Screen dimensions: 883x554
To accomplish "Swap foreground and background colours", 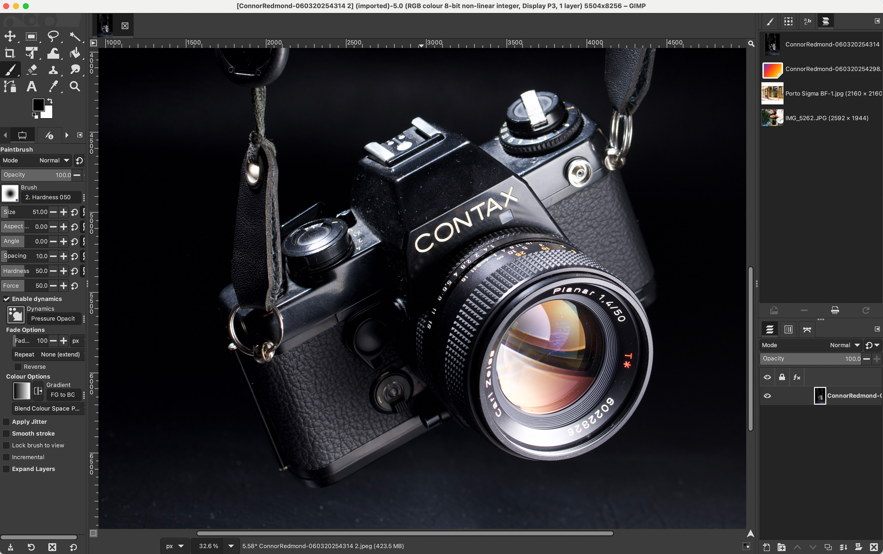I will point(50,100).
